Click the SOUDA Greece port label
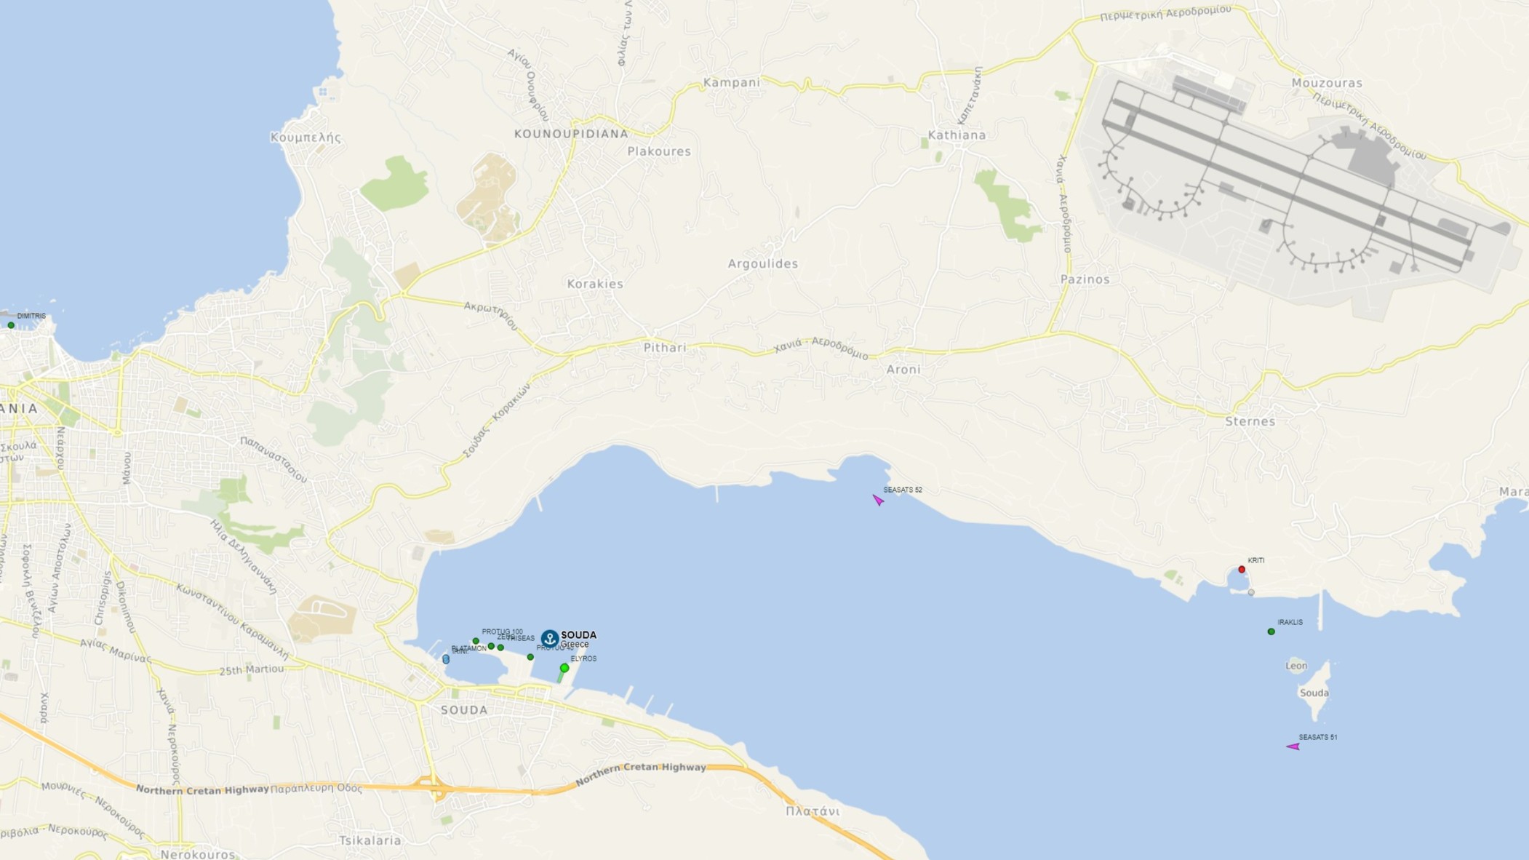Image resolution: width=1529 pixels, height=860 pixels. pyautogui.click(x=578, y=639)
